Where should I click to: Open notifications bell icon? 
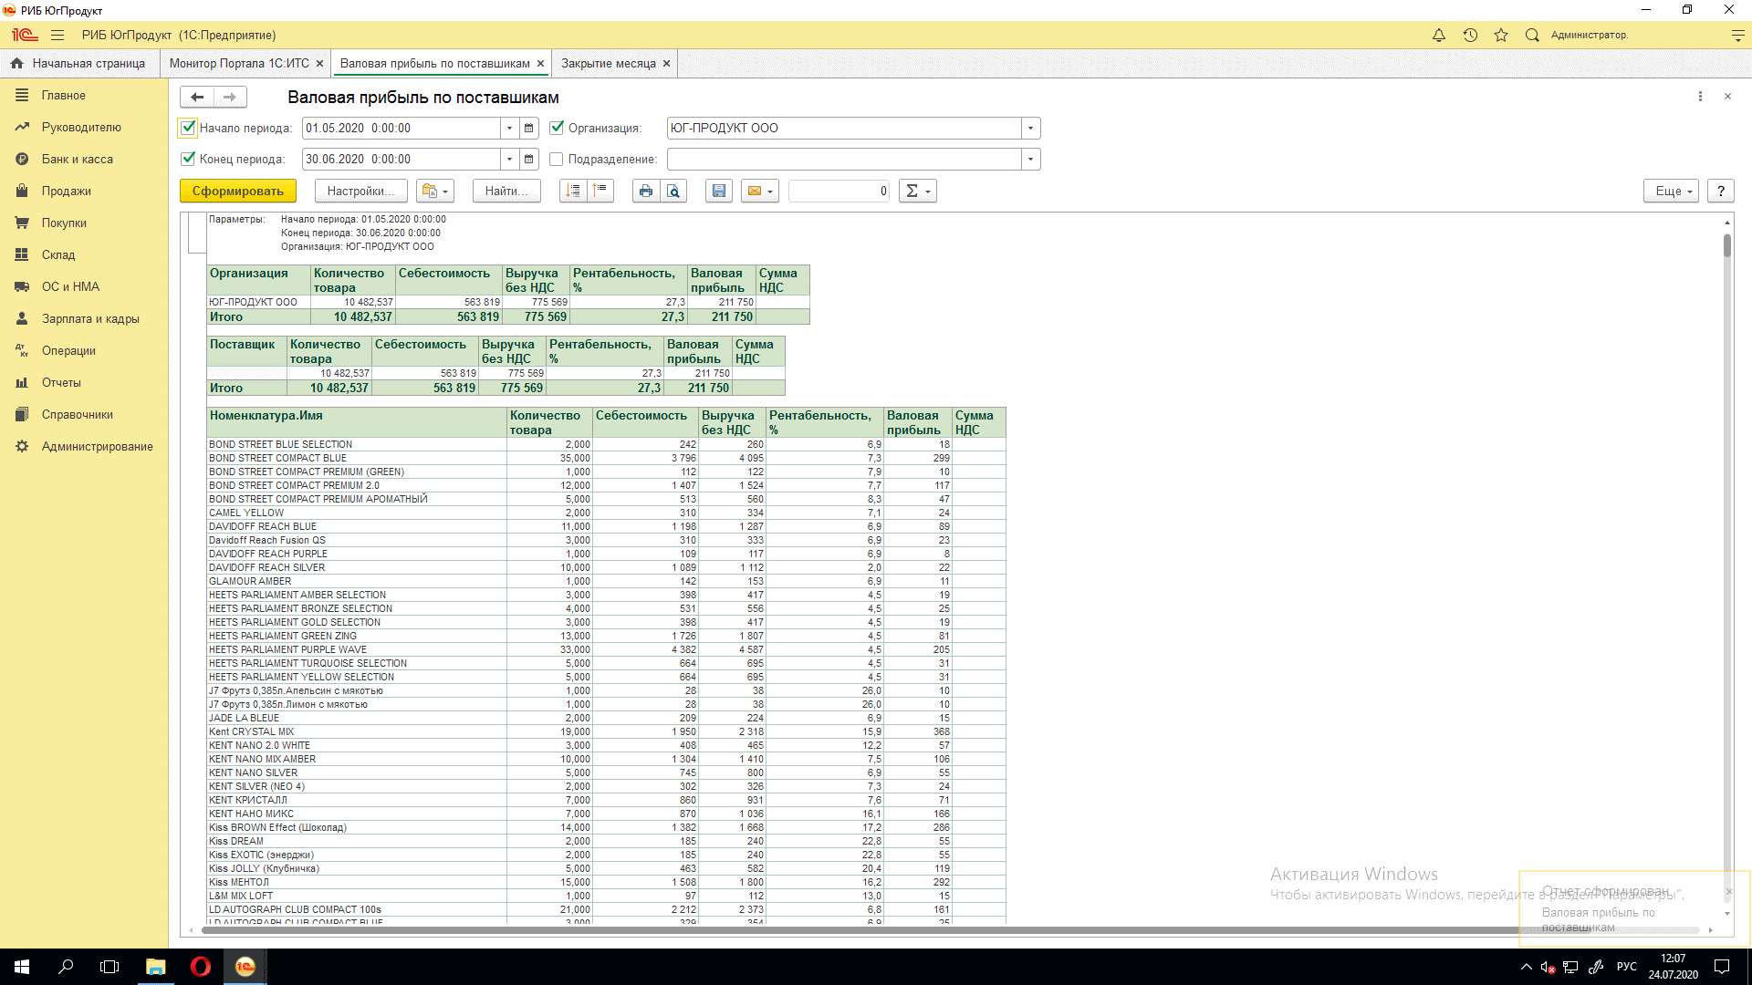tap(1439, 36)
